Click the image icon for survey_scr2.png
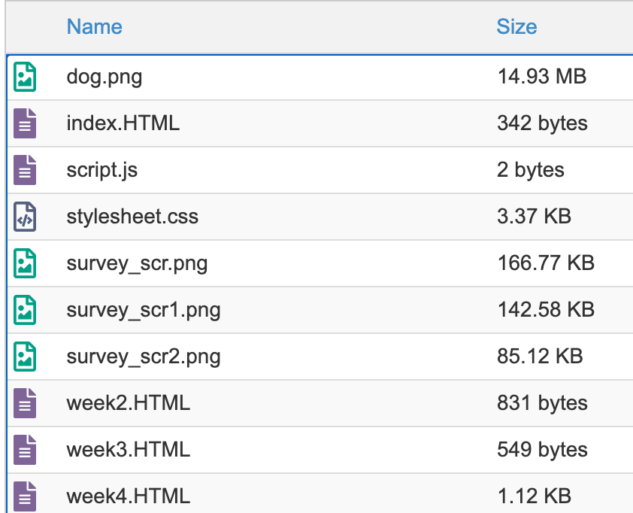This screenshot has width=633, height=513. pos(25,357)
